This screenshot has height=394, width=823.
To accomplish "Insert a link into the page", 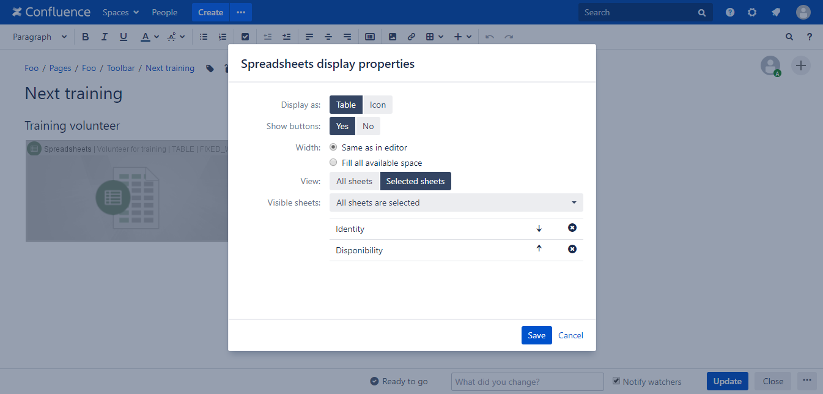I will [x=411, y=37].
